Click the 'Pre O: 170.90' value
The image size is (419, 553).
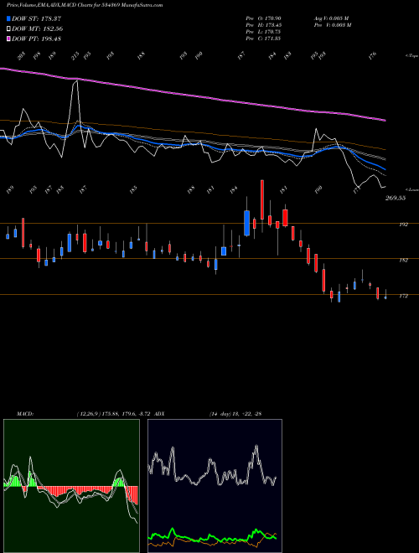coord(263,18)
